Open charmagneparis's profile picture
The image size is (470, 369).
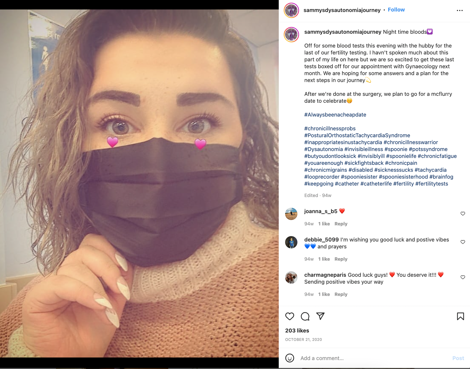pyautogui.click(x=291, y=278)
